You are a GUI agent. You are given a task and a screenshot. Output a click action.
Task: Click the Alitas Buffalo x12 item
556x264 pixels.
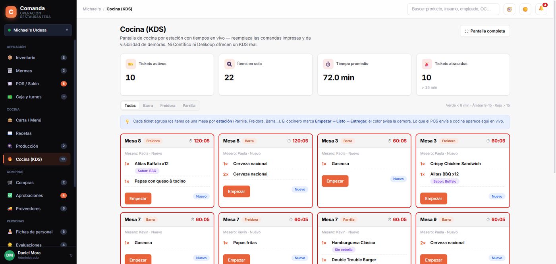pos(152,164)
